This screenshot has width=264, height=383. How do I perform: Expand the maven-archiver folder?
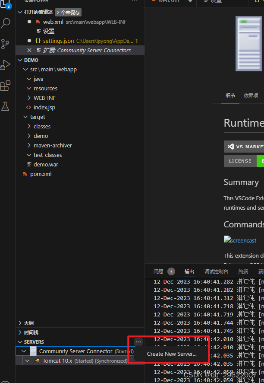(29, 145)
